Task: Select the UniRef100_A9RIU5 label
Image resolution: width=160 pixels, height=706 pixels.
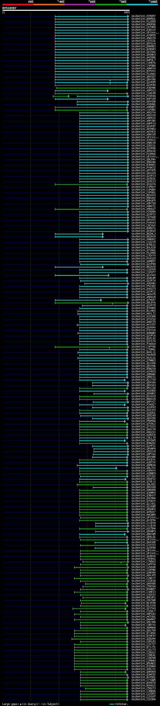Action: pos(143,134)
